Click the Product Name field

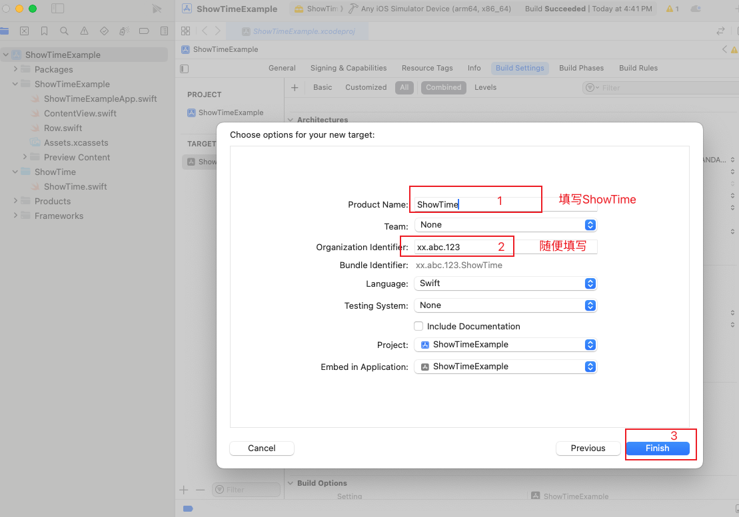[x=505, y=205]
